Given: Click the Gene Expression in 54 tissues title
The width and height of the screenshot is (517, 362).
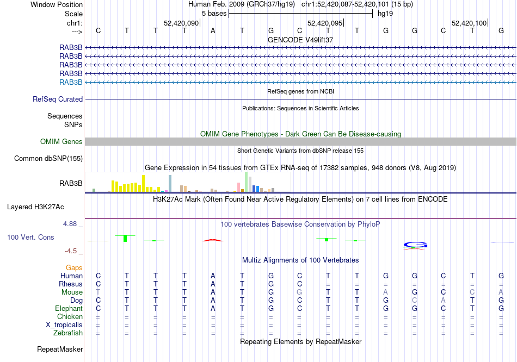Looking at the screenshot, I should (x=300, y=167).
